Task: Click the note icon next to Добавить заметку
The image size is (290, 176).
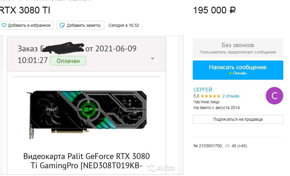Action: tap(62, 25)
